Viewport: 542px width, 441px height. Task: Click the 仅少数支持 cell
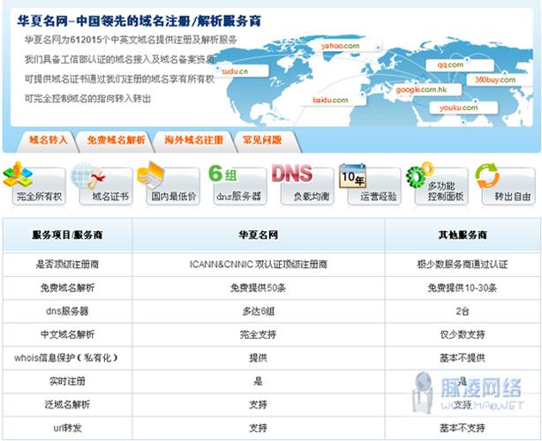point(463,334)
